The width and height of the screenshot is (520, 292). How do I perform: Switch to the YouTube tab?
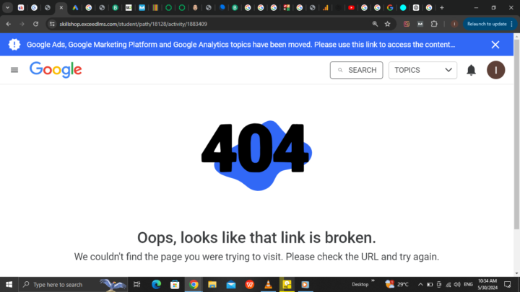pyautogui.click(x=351, y=8)
